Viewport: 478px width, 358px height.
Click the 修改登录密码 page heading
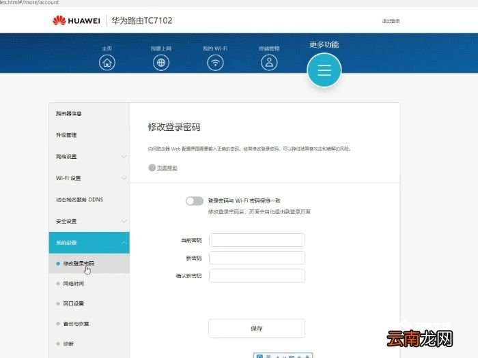point(174,127)
